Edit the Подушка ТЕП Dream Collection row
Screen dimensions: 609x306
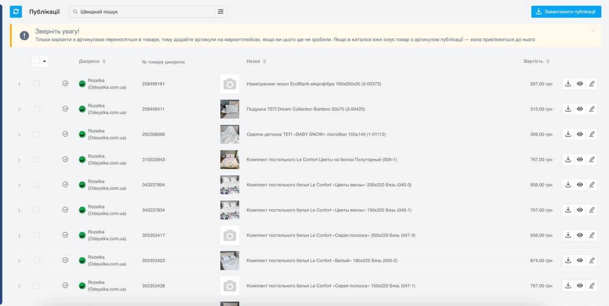pyautogui.click(x=591, y=109)
